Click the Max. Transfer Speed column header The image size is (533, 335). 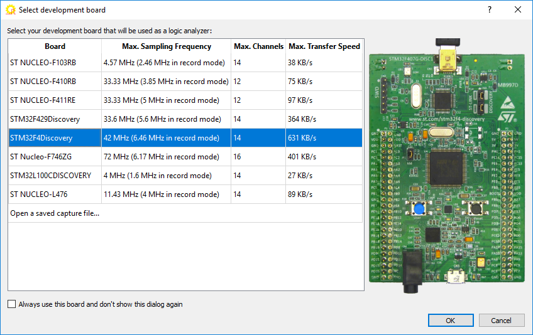[324, 46]
